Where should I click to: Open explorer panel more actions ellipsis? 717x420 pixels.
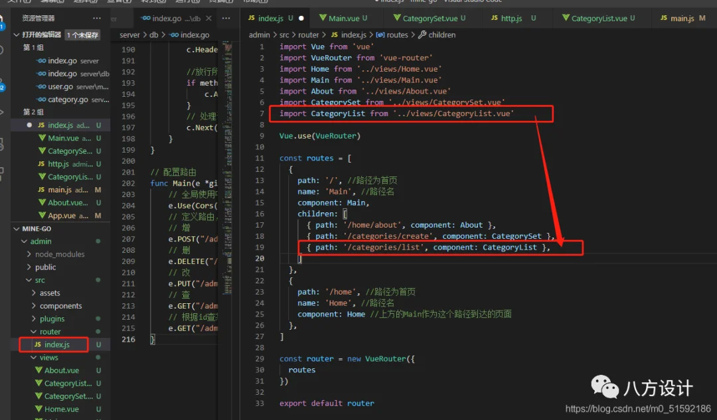point(96,19)
